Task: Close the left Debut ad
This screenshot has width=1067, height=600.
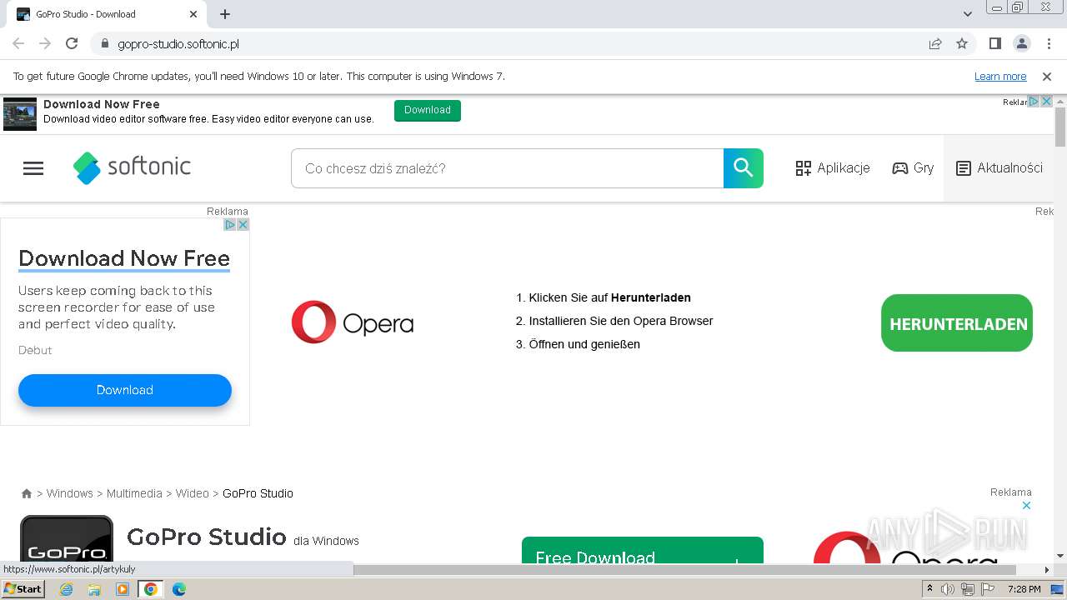Action: tap(243, 224)
